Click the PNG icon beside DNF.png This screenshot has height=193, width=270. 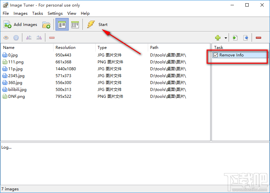coord(5,96)
